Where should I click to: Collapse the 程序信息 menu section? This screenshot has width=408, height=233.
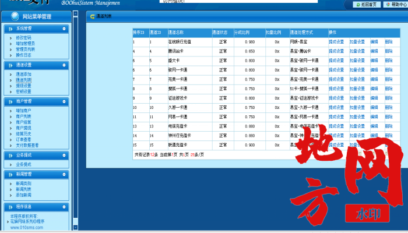pos(64,207)
